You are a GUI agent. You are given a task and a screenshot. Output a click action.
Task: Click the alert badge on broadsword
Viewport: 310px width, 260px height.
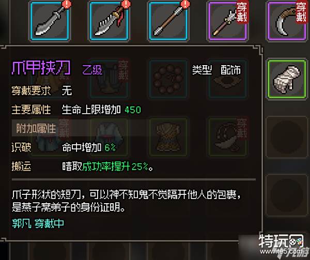67,4
